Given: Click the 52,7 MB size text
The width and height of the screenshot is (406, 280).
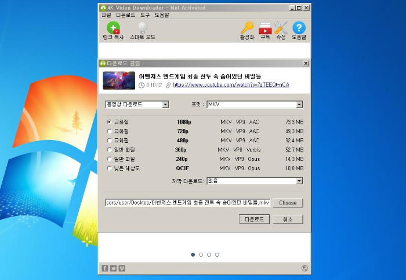Looking at the screenshot, I should coord(295,150).
